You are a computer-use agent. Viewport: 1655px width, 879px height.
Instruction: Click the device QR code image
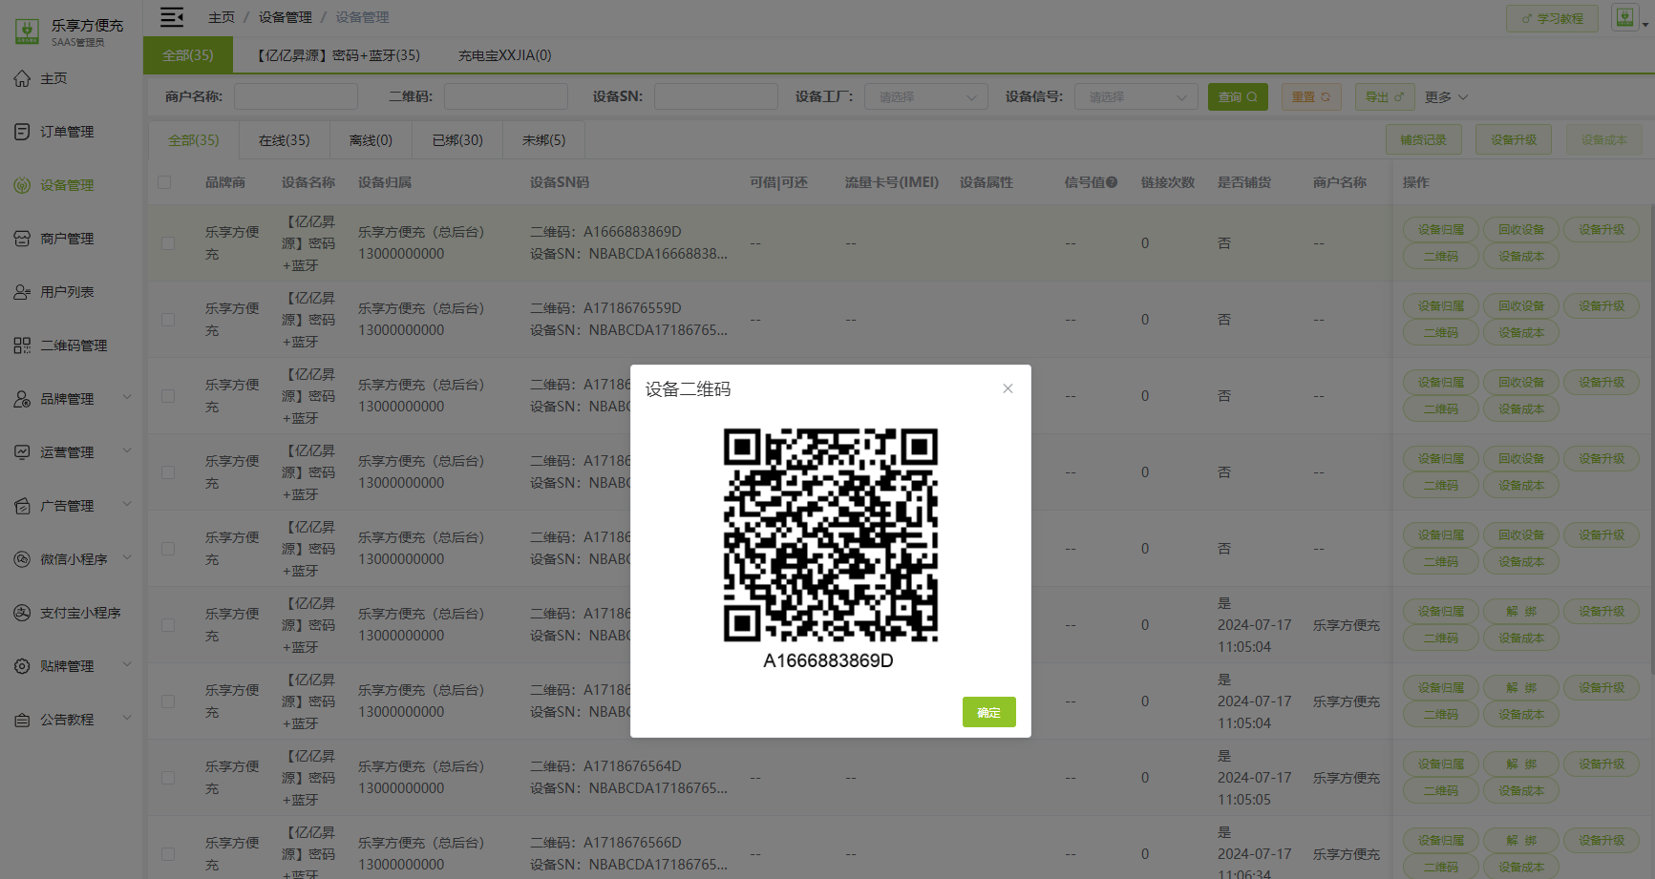[830, 534]
